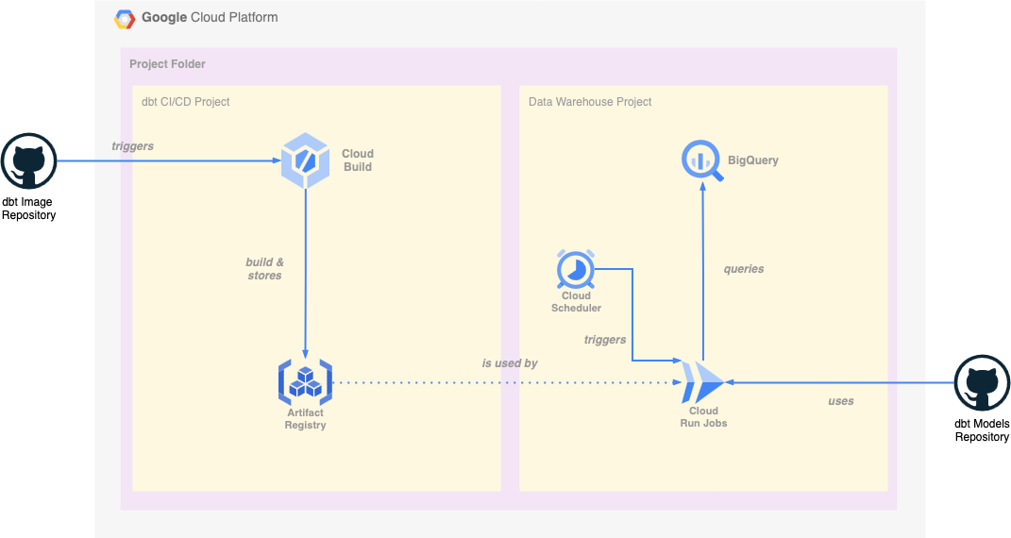
Task: Click the BigQuery magnifier icon
Action: (x=702, y=161)
